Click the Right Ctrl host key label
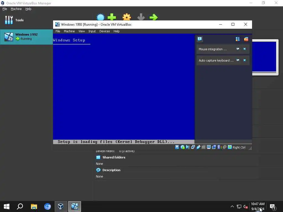 (x=239, y=147)
